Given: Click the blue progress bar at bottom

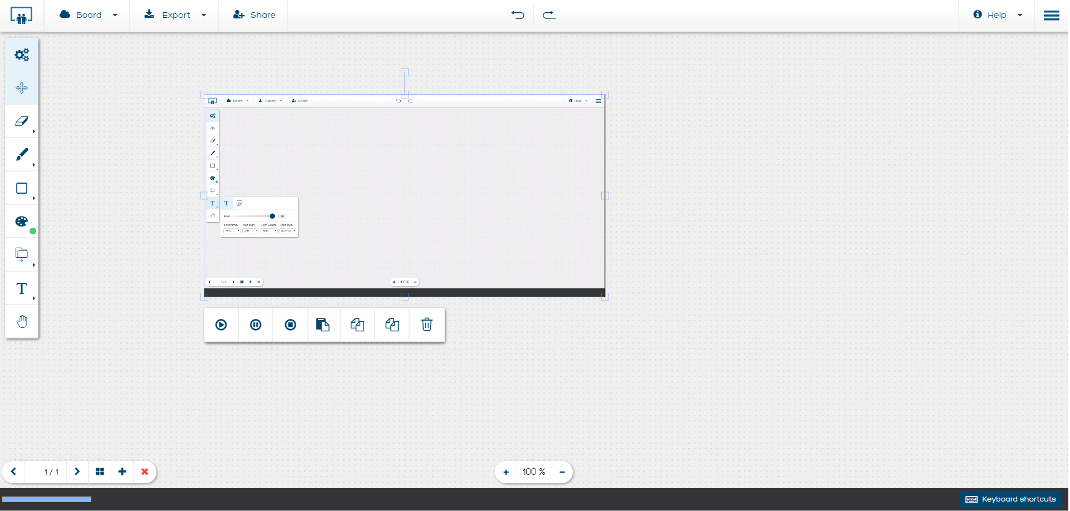Looking at the screenshot, I should (x=47, y=499).
